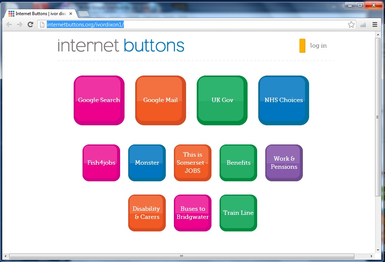Close the Chrome window
The image size is (385, 262).
coord(374,5)
